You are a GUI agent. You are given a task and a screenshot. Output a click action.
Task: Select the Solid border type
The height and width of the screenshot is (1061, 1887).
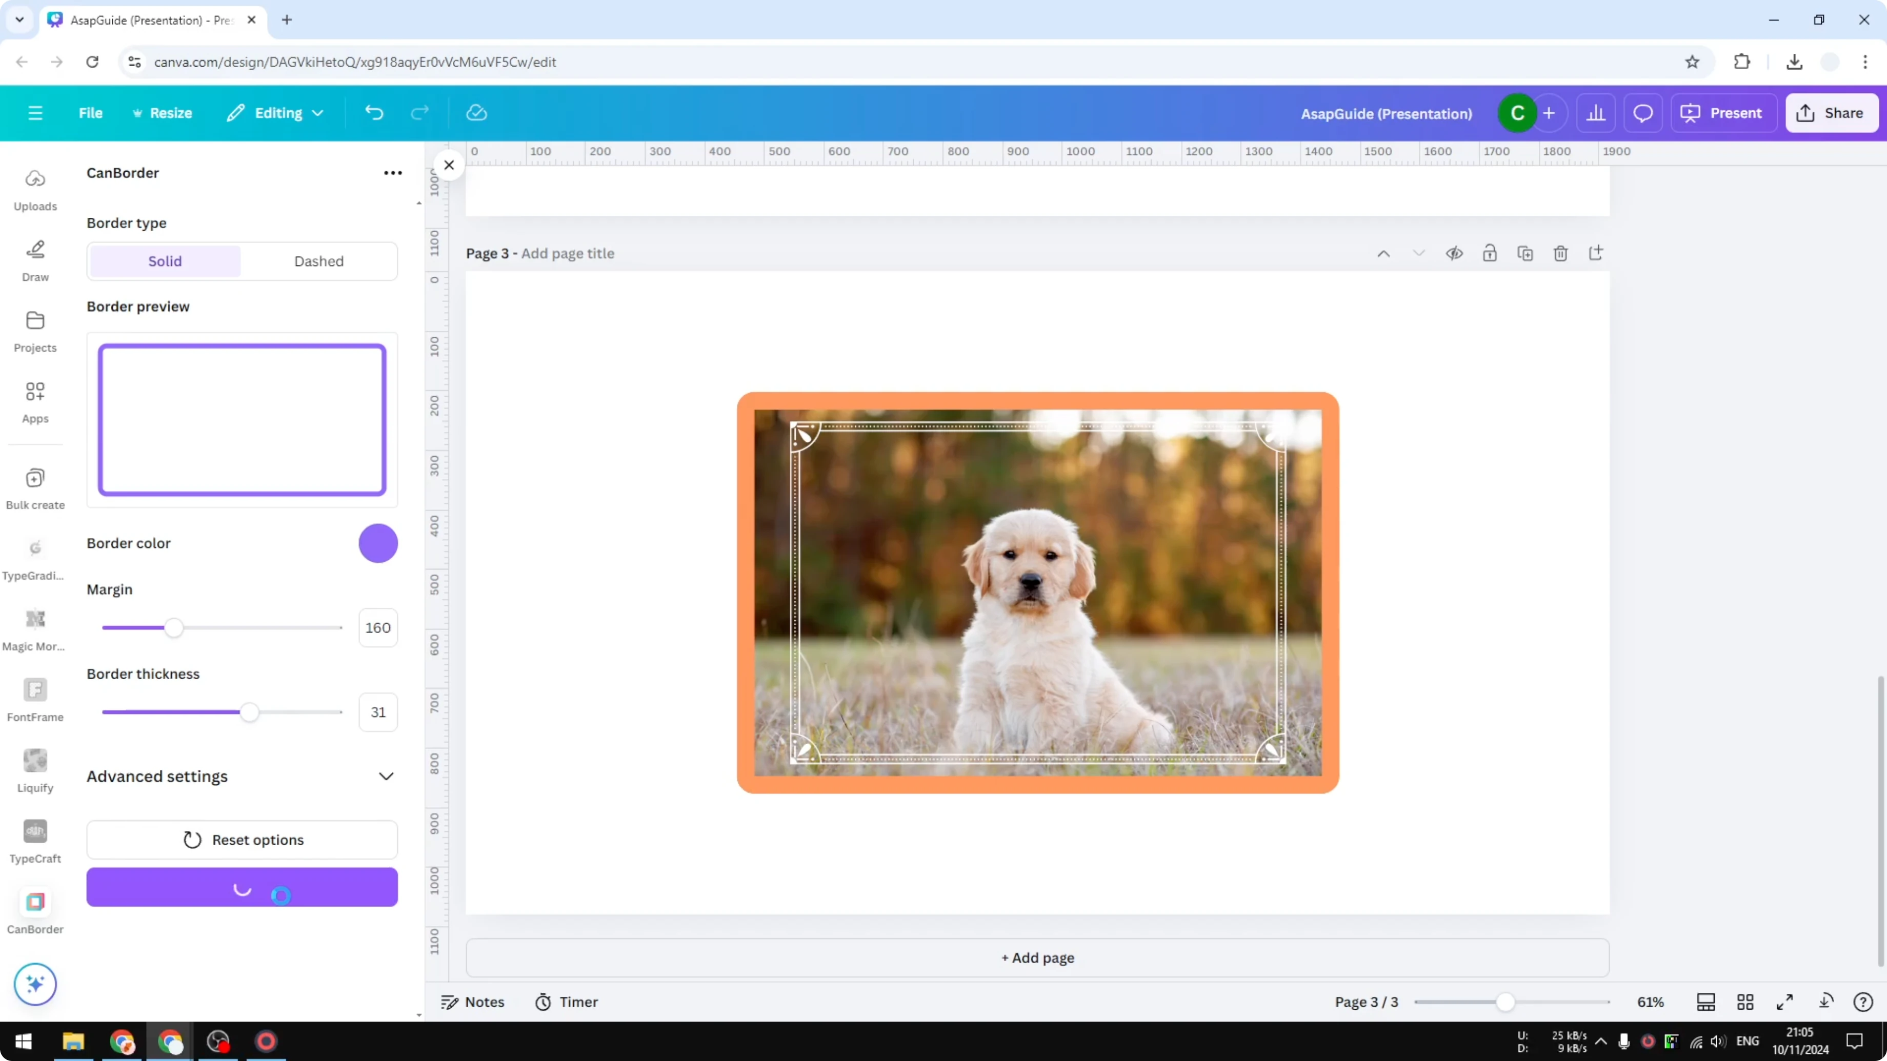pyautogui.click(x=164, y=261)
